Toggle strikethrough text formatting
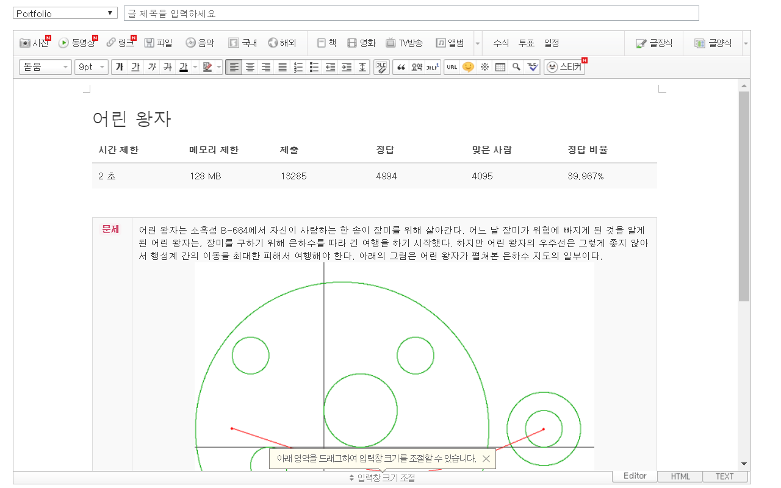Screen dimensions: 781x488 (167, 67)
